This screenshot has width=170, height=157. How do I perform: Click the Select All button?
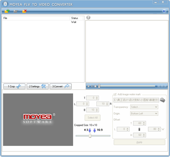pos(93,118)
